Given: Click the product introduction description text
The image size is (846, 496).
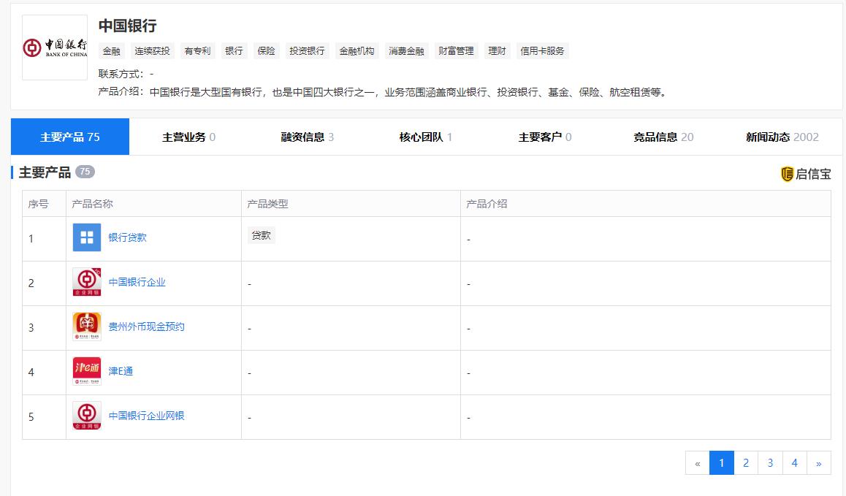Looking at the screenshot, I should [410, 92].
